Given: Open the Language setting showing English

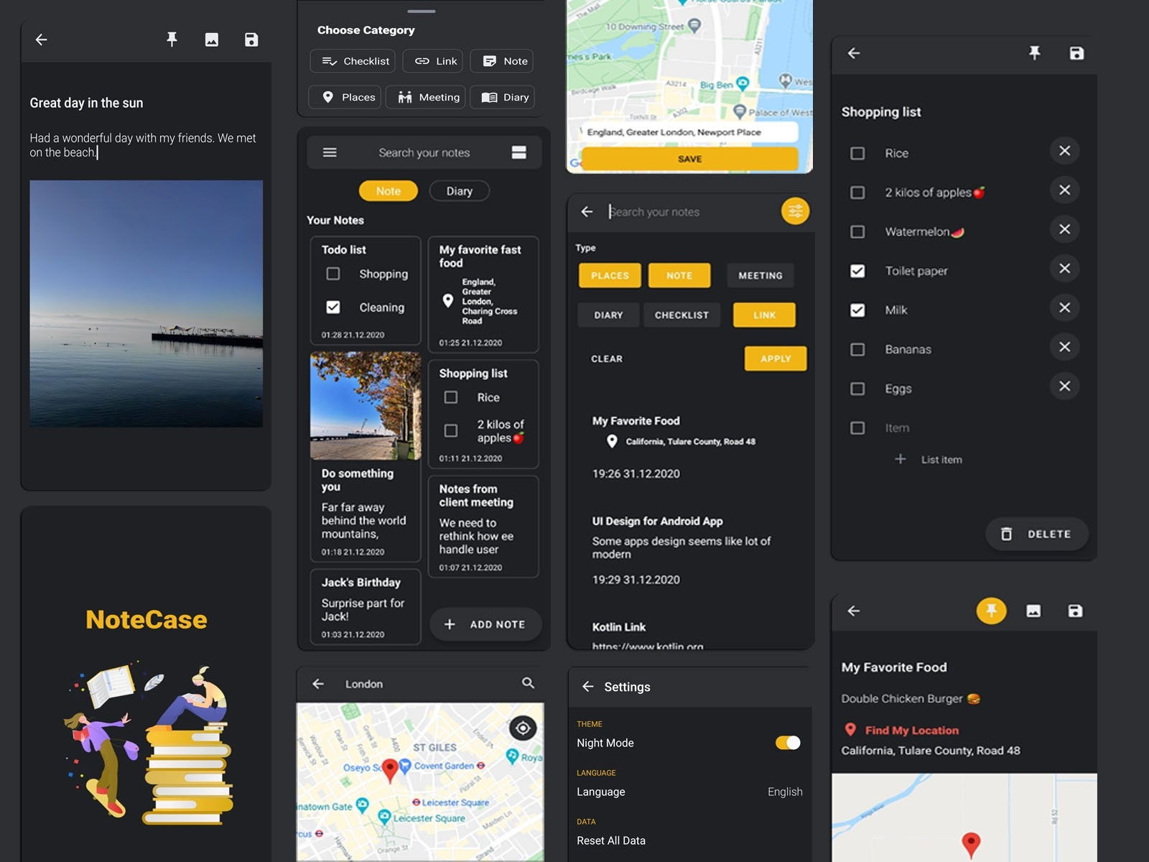Looking at the screenshot, I should (x=689, y=792).
